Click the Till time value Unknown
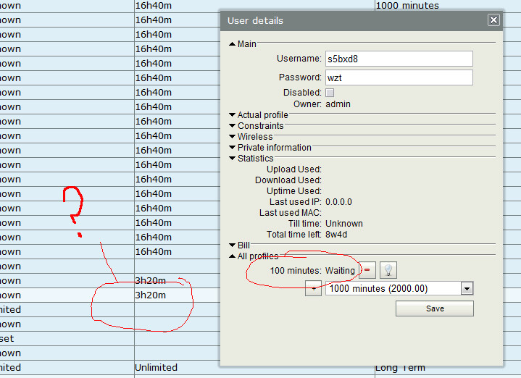Image resolution: width=521 pixels, height=378 pixels. (x=344, y=224)
